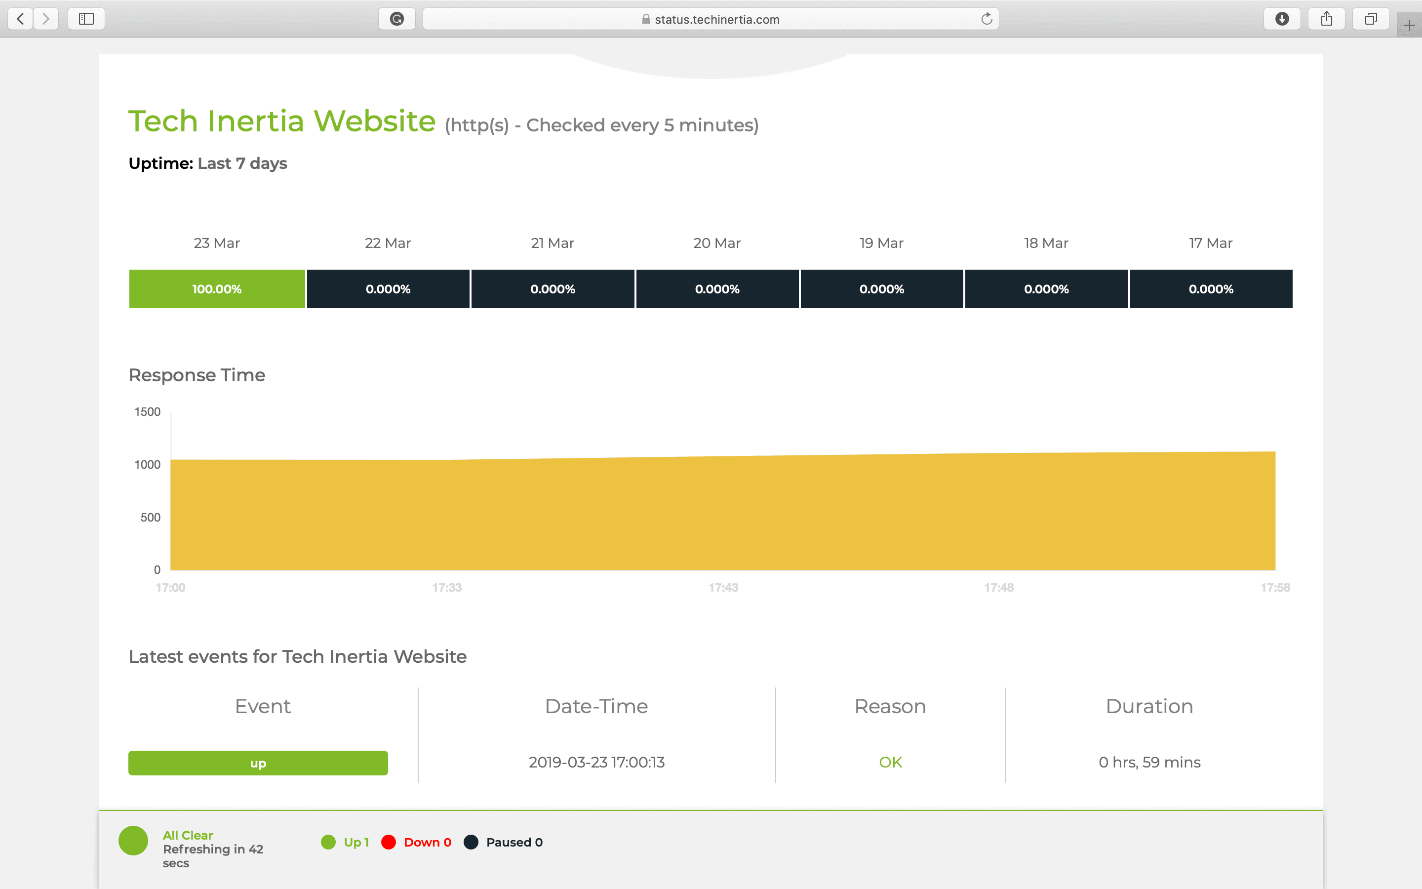Select the 22 Mar 0.000% uptime bar
Image resolution: width=1422 pixels, height=889 pixels.
pyautogui.click(x=388, y=289)
